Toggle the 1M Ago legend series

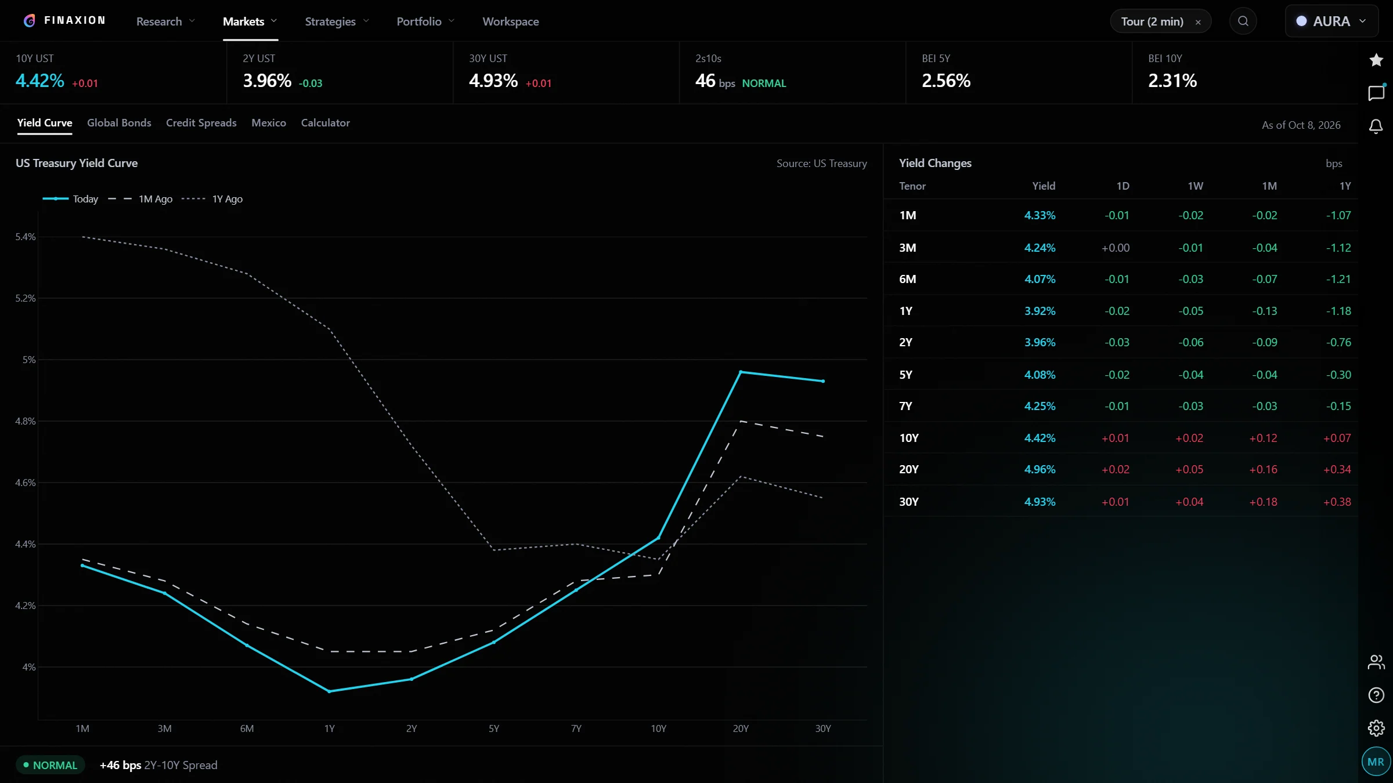[x=140, y=199]
